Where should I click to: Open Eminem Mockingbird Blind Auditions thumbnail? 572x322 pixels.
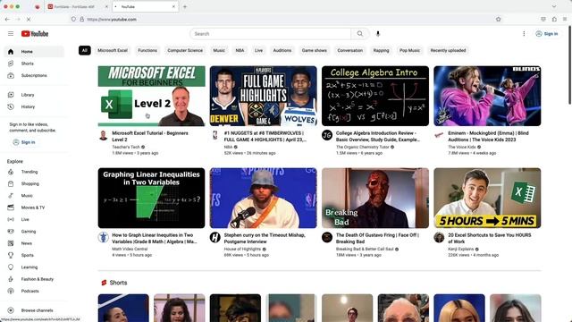[487, 96]
